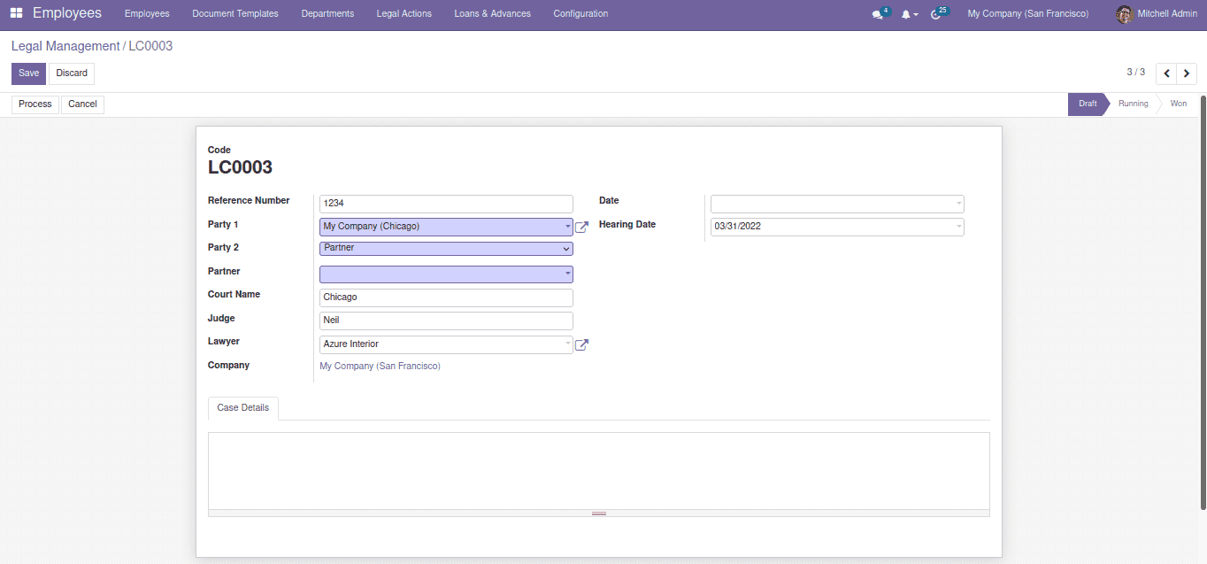
Task: Click the Reference Number input field
Action: 445,204
